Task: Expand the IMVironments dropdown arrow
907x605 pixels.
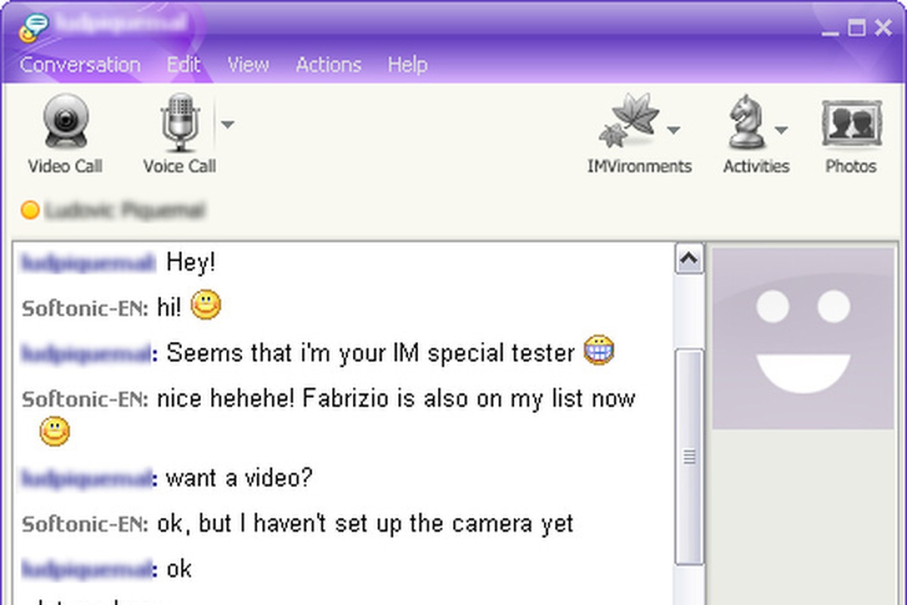Action: [x=673, y=130]
